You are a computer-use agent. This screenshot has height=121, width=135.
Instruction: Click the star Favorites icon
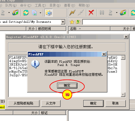click(x=72, y=22)
